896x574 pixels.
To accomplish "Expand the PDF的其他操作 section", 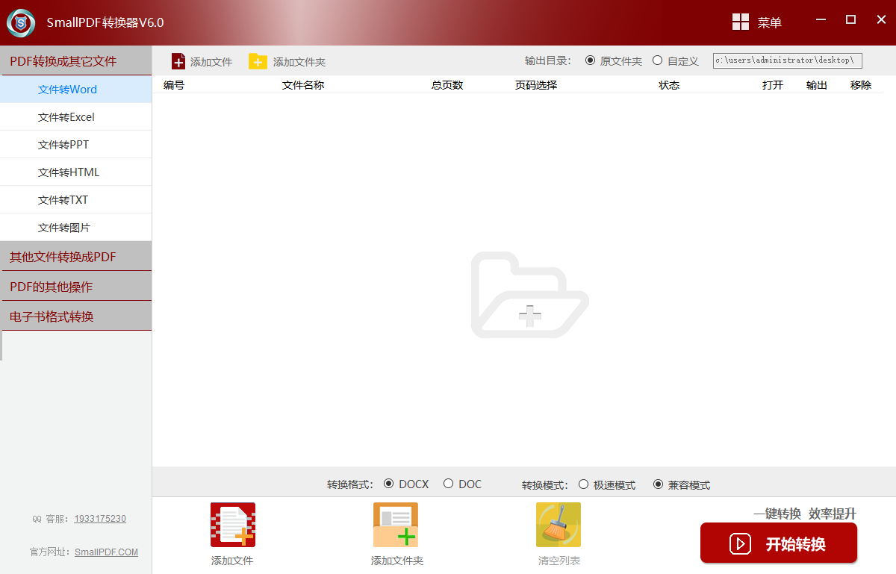I will coord(75,287).
